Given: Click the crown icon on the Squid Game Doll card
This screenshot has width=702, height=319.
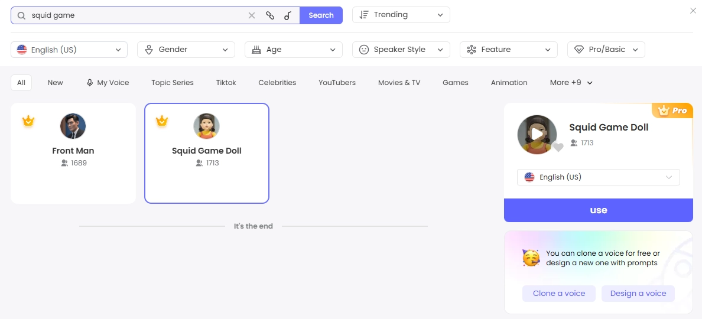Looking at the screenshot, I should tap(162, 121).
